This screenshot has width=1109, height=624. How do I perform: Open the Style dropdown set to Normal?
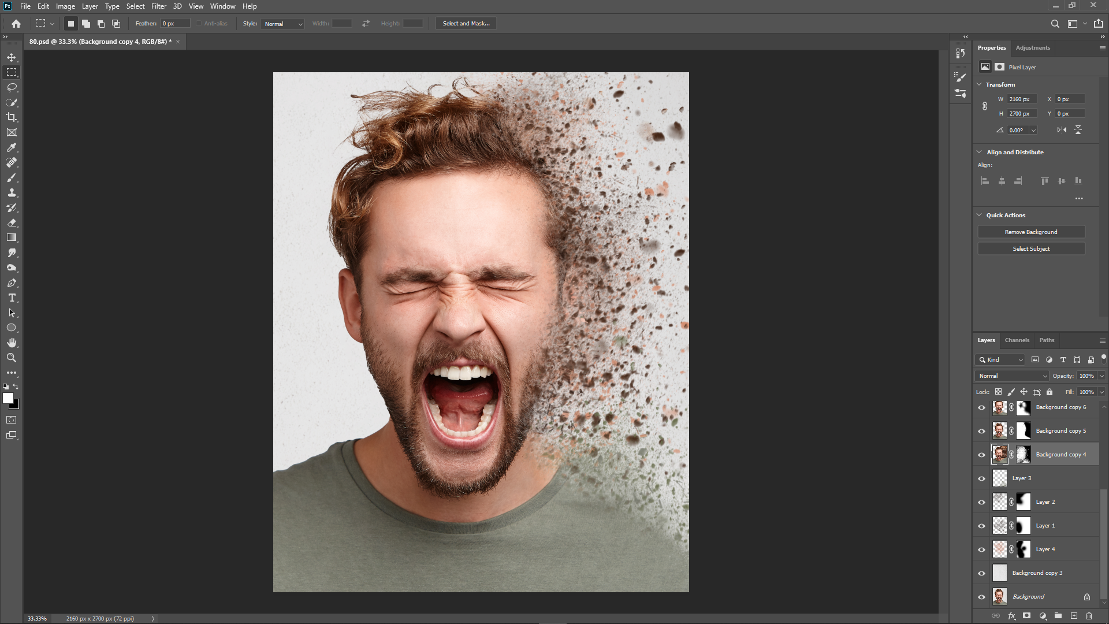click(282, 24)
